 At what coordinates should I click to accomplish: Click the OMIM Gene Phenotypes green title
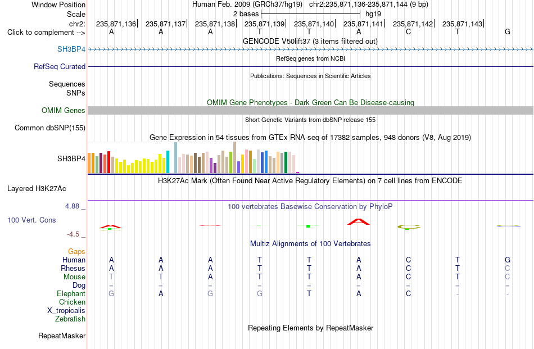[310, 102]
